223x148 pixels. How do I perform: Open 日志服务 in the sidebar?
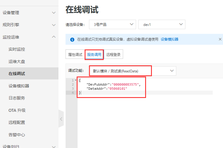[17, 98]
